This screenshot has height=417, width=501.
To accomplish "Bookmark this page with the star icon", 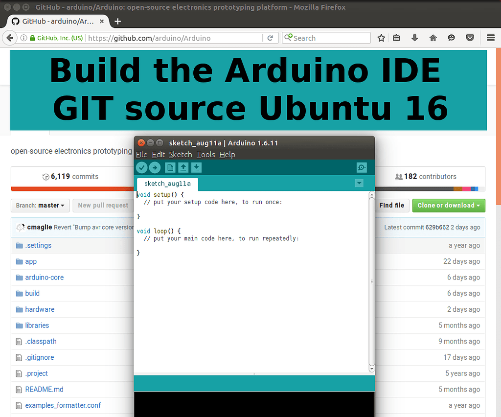I will coord(381,38).
